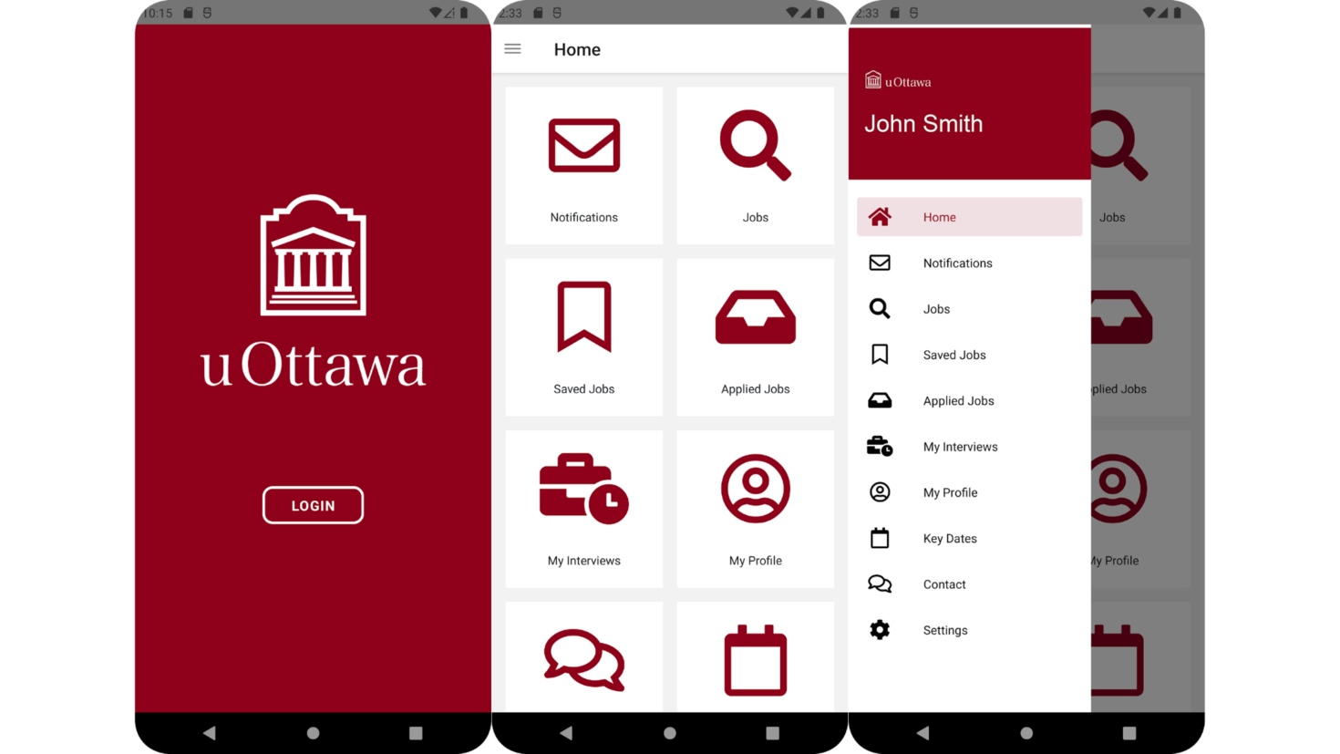Tap the John Smith profile name
The width and height of the screenshot is (1340, 754).
923,124
